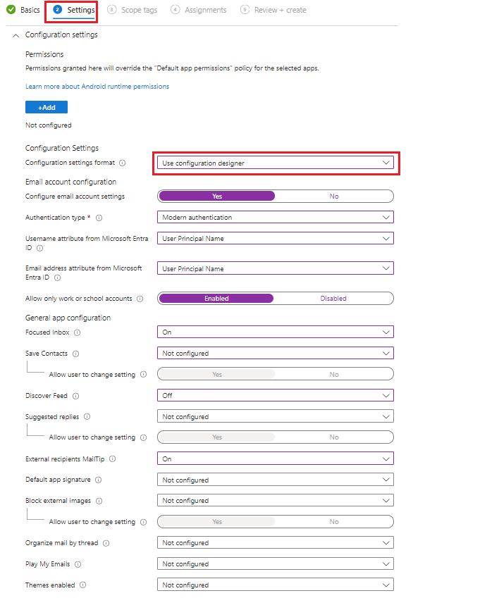Click the info icon next to Save Contacts

74,353
